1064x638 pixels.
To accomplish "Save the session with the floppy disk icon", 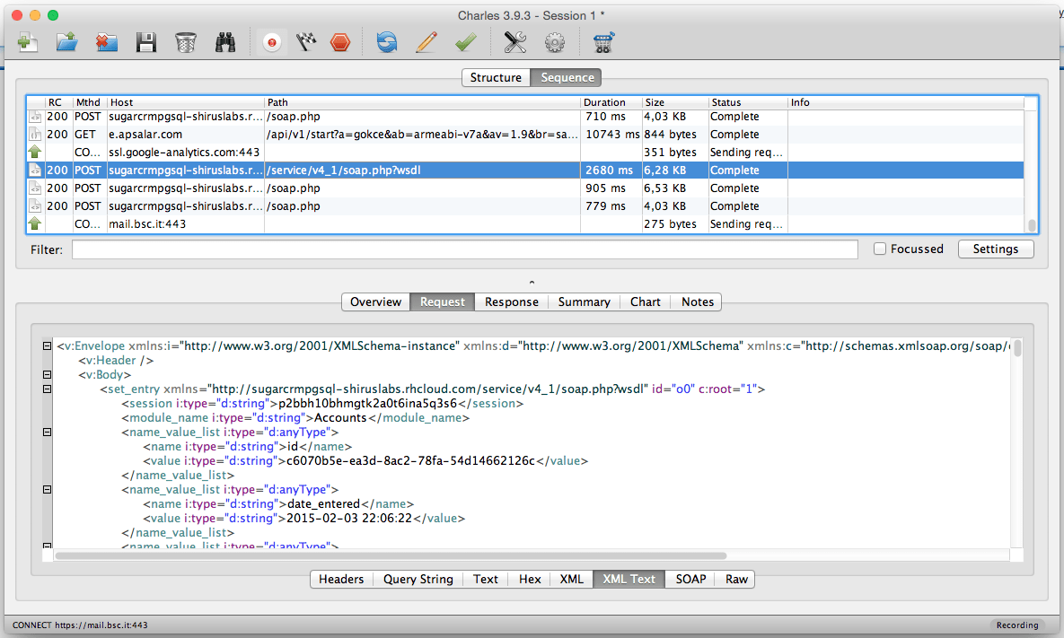I will (x=145, y=43).
